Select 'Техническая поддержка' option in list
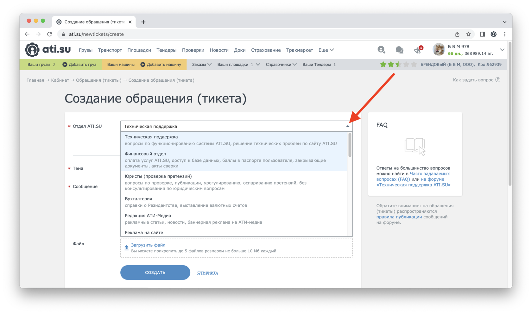 tap(234, 140)
